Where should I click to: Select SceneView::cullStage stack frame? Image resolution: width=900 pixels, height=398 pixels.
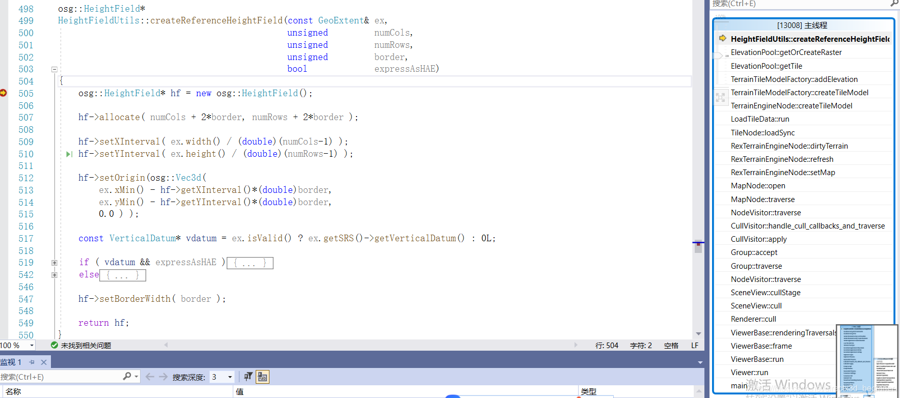[766, 293]
